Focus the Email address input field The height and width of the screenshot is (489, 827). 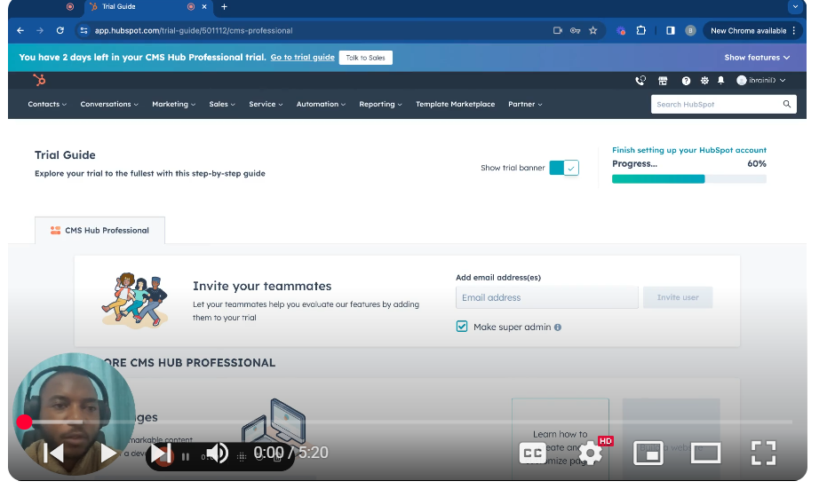[546, 297]
